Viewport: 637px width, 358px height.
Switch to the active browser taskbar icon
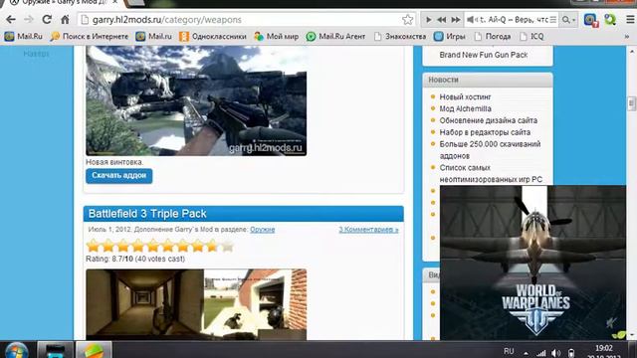point(94,350)
